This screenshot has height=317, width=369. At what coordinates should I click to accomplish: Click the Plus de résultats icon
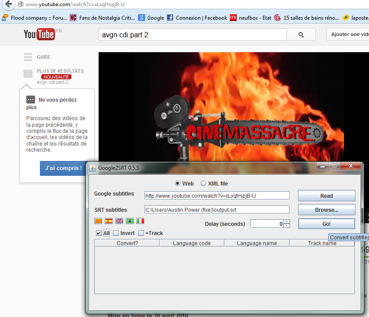(x=28, y=74)
